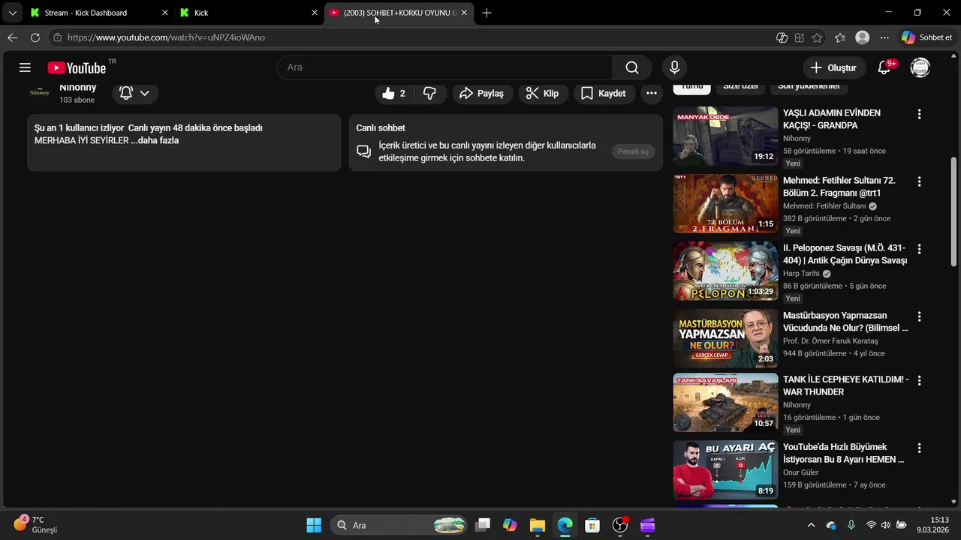Expand subscription notification bell dropdown
Image resolution: width=961 pixels, height=540 pixels.
[x=135, y=93]
